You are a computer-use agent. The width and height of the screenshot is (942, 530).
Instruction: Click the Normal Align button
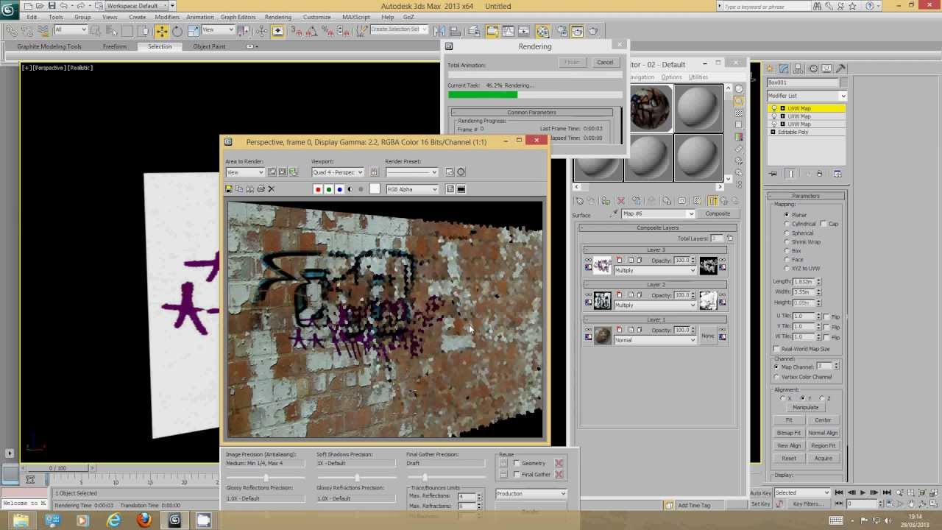tap(823, 433)
